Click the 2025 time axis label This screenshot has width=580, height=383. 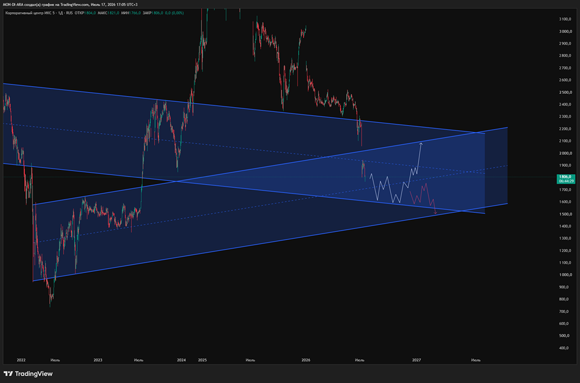(202, 360)
